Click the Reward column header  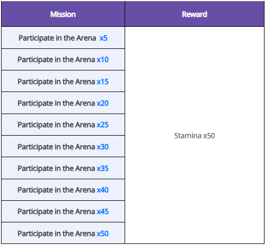point(195,14)
